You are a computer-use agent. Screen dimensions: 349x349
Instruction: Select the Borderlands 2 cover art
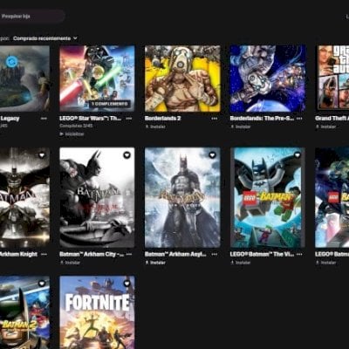tap(182, 79)
